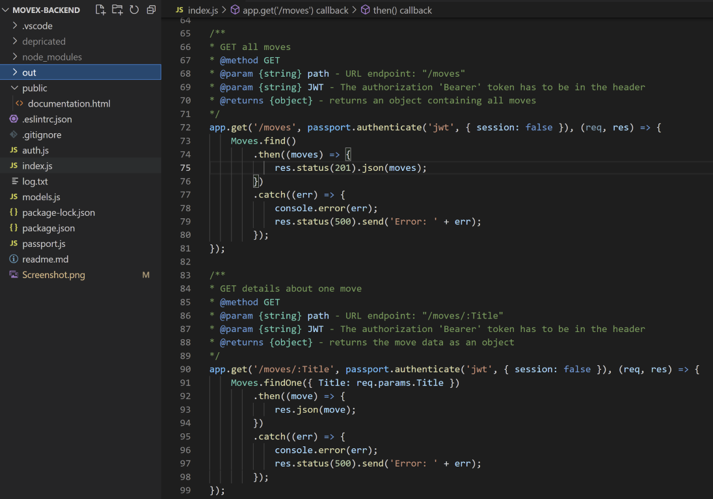The width and height of the screenshot is (713, 499).
Task: Click the cube icon before then() breadcrumb
Action: pos(365,10)
